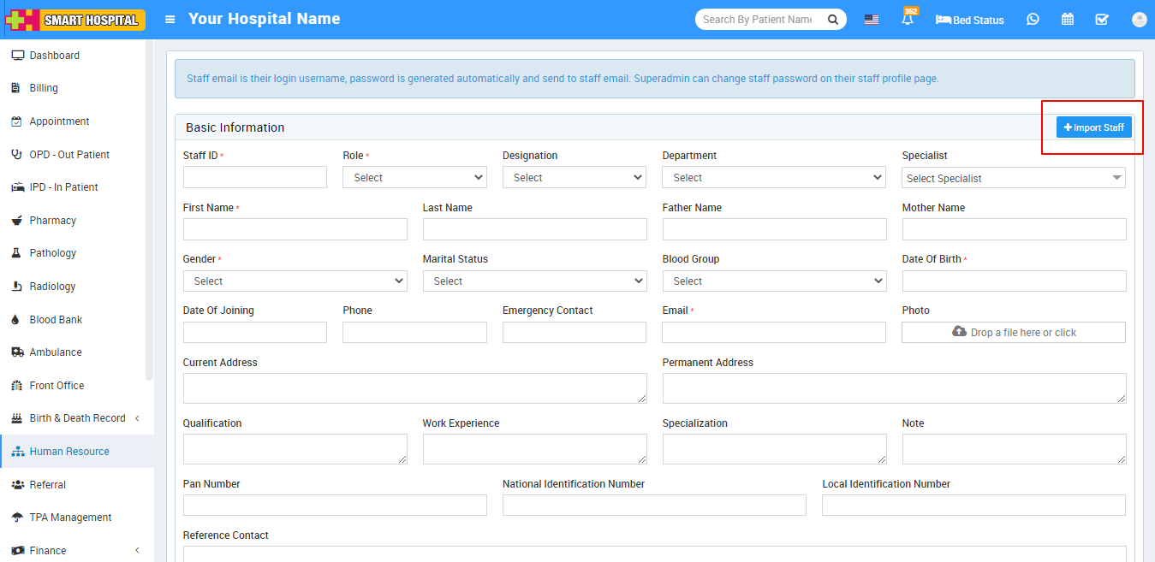
Task: Open the Pharmacy section in sidebar
Action: click(x=51, y=220)
